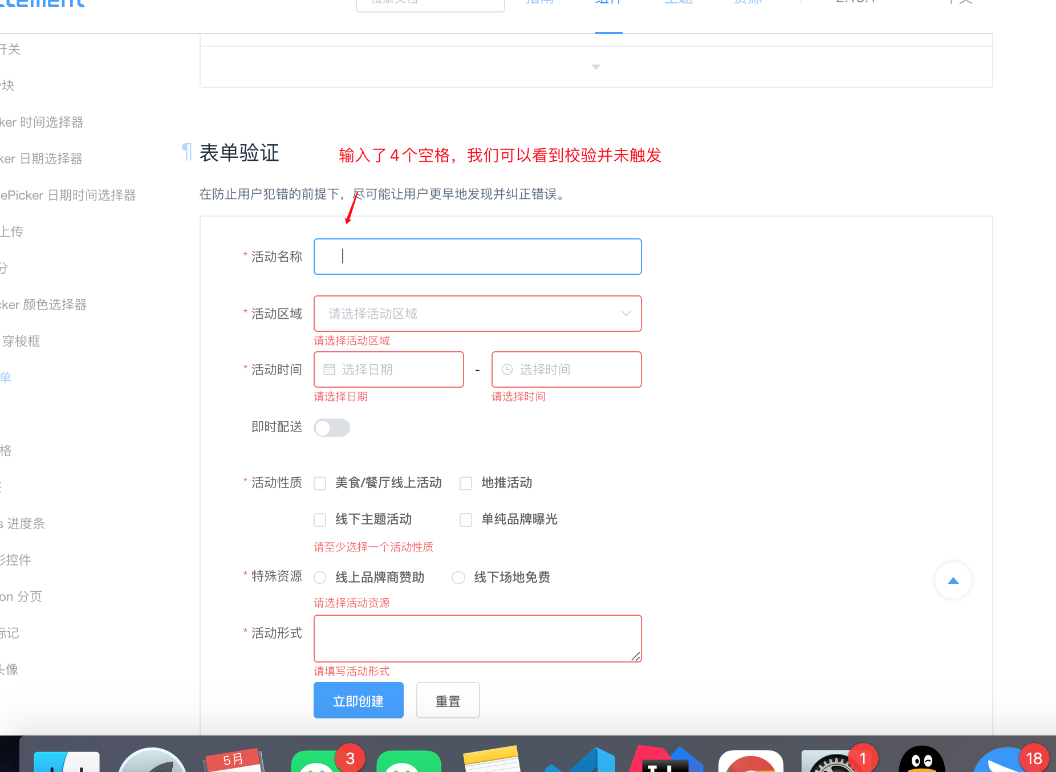Viewport: 1056px width, 772px height.
Task: Select the 线上品牌商赞助 radio button
Action: point(320,578)
